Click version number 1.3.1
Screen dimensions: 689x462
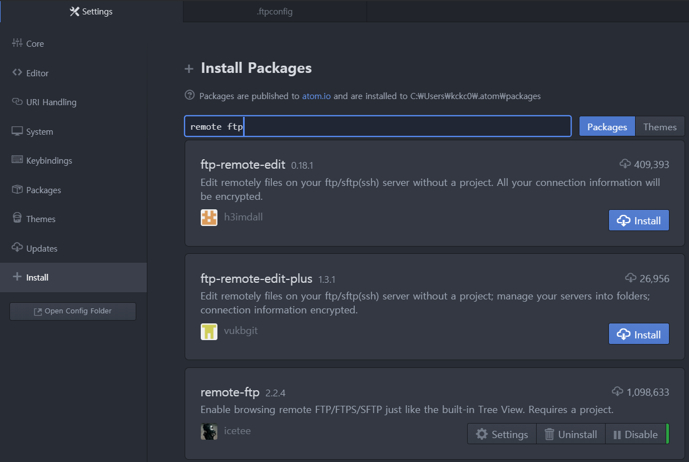click(327, 279)
